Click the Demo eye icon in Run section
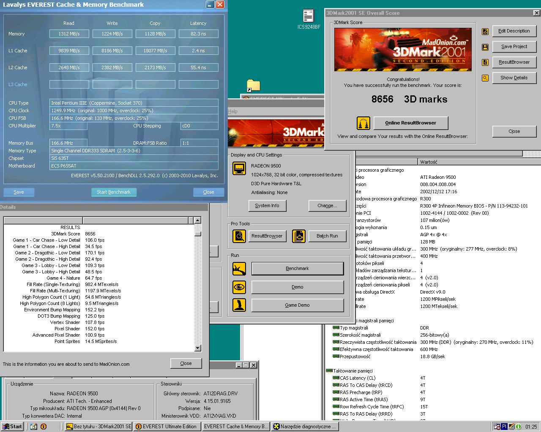 coord(239,287)
